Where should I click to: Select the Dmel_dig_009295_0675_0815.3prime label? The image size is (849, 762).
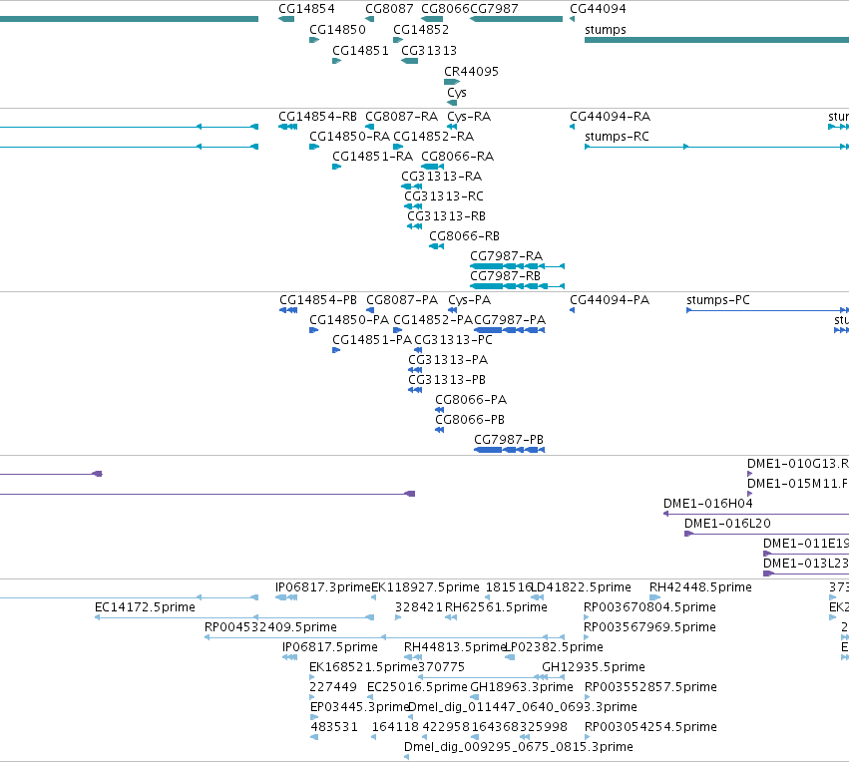[x=519, y=747]
